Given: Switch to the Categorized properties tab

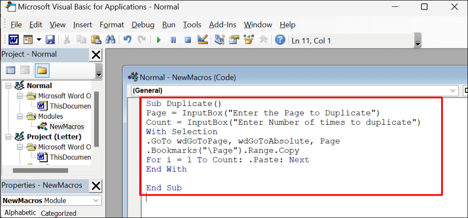Looking at the screenshot, I should [58, 213].
